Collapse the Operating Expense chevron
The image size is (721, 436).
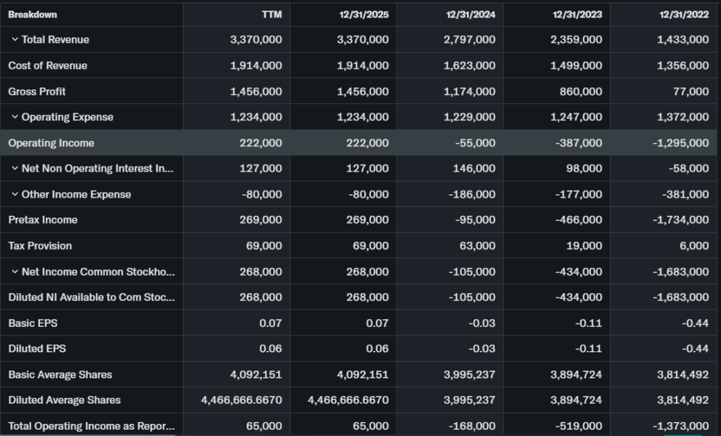point(14,117)
